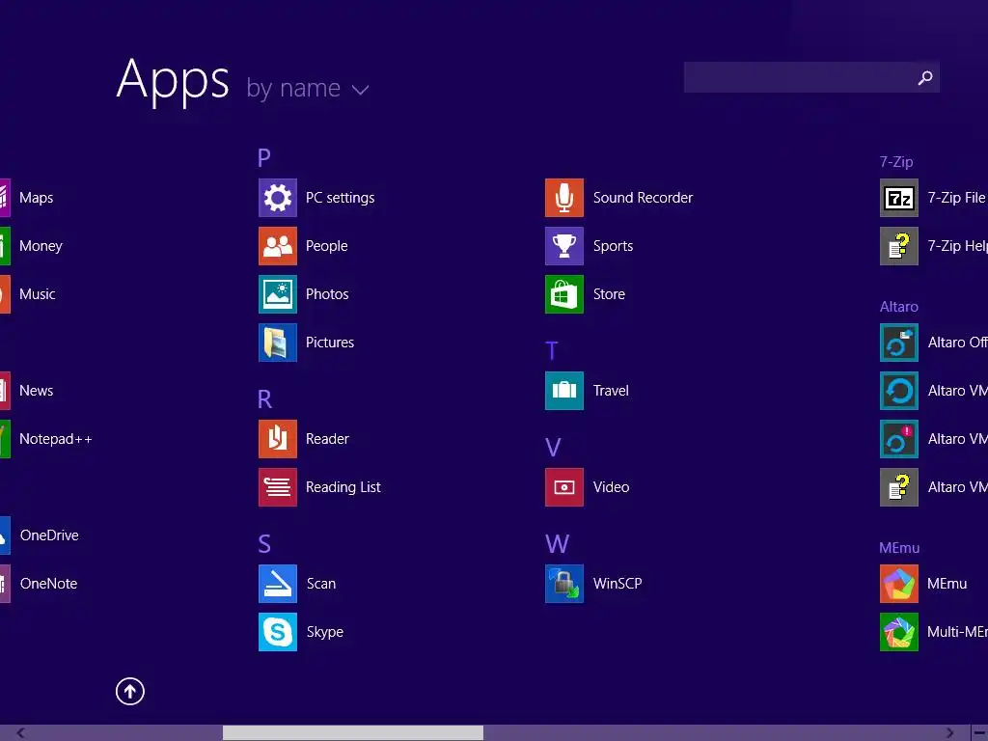The image size is (988, 741).
Task: Click the letter T group header
Action: (x=551, y=350)
